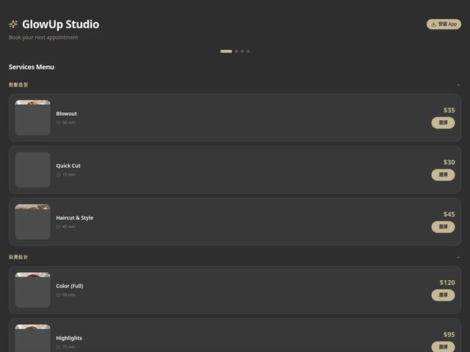The height and width of the screenshot is (352, 470).
Task: Open the Blowout service thumbnail
Action: [32, 117]
